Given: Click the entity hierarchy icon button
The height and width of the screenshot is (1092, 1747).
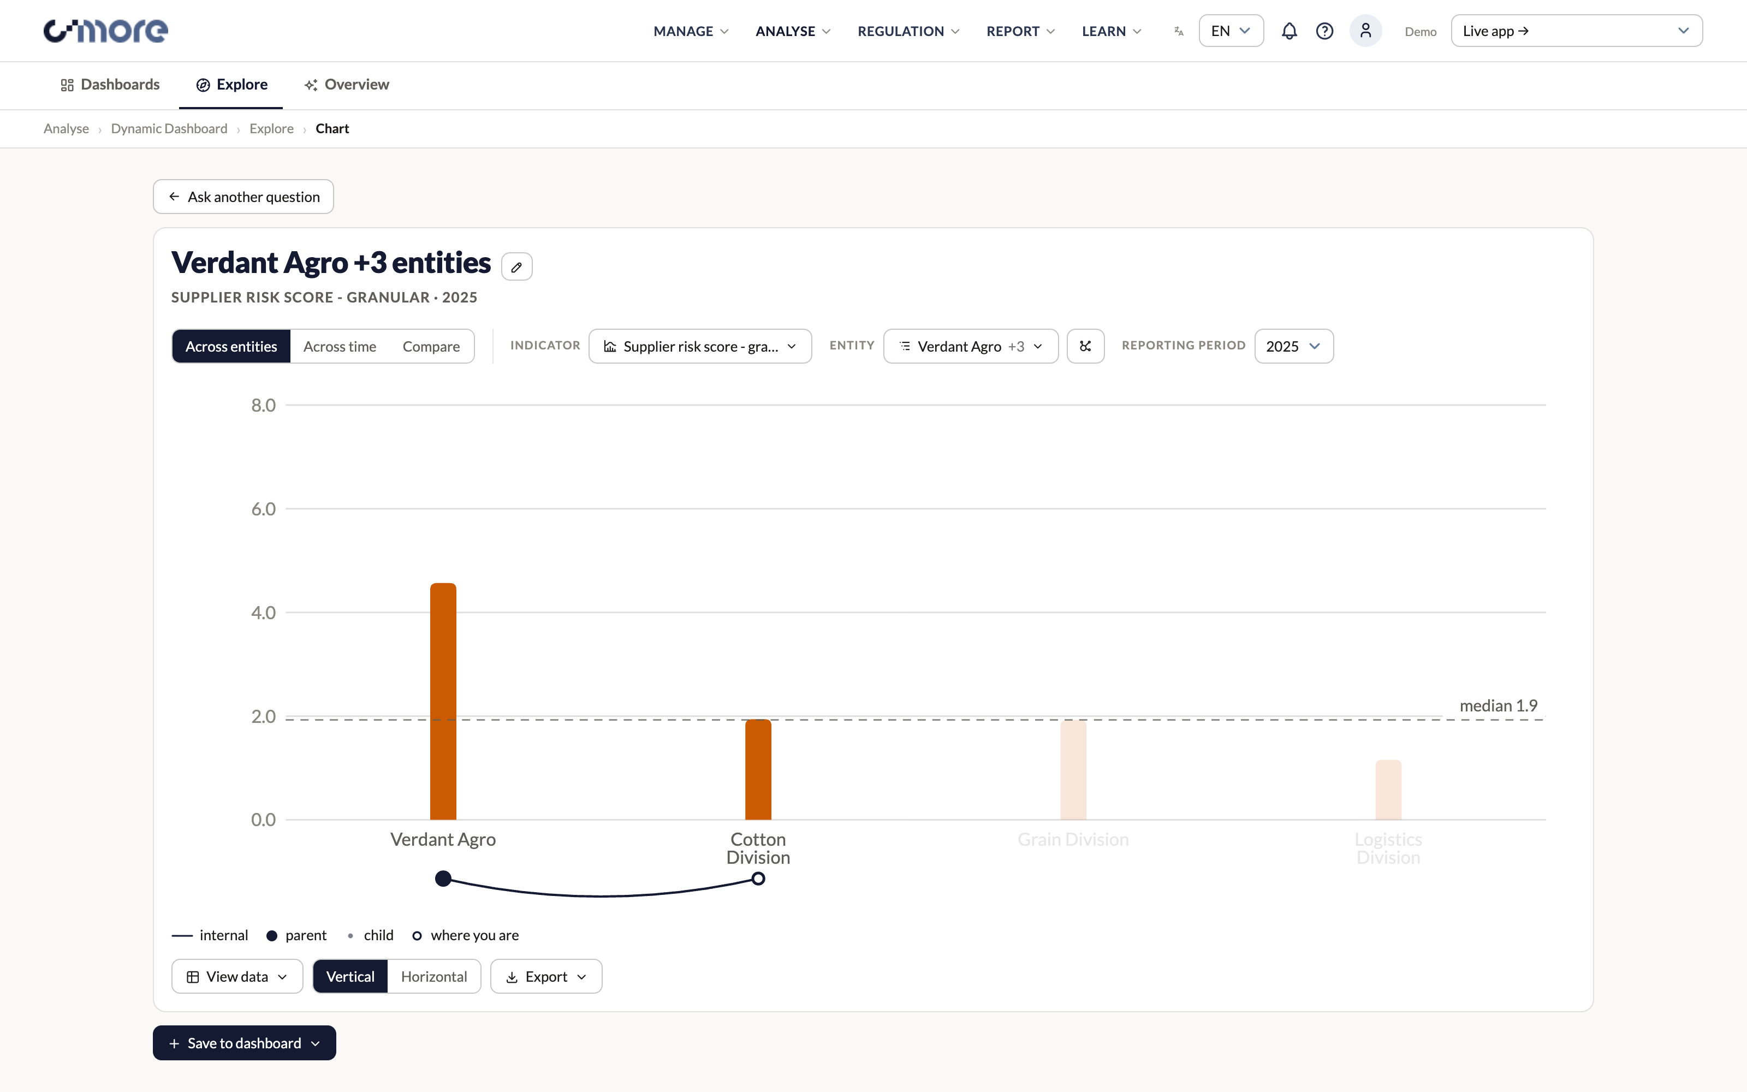Looking at the screenshot, I should coord(1085,346).
